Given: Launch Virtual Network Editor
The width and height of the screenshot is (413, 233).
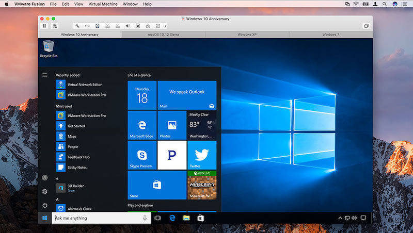Looking at the screenshot, I should pos(79,85).
